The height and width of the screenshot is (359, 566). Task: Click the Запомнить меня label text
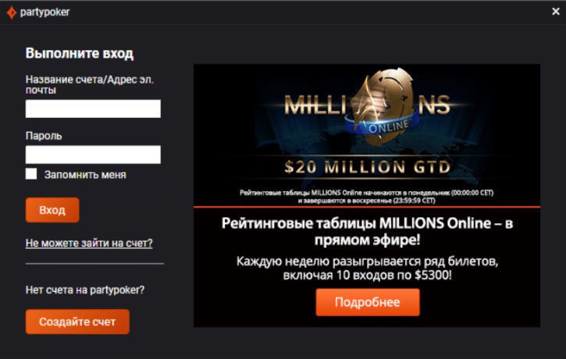pyautogui.click(x=85, y=175)
